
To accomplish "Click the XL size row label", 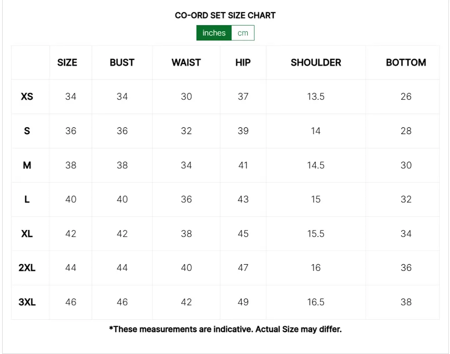I will tap(28, 234).
